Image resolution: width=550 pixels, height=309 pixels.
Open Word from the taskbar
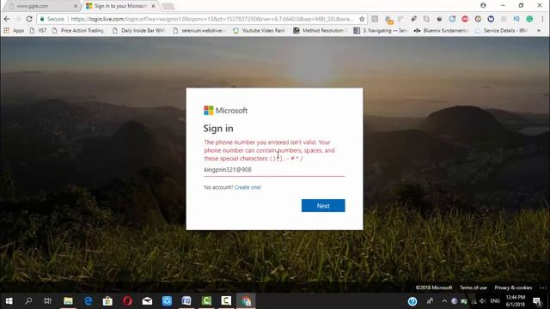(x=186, y=301)
